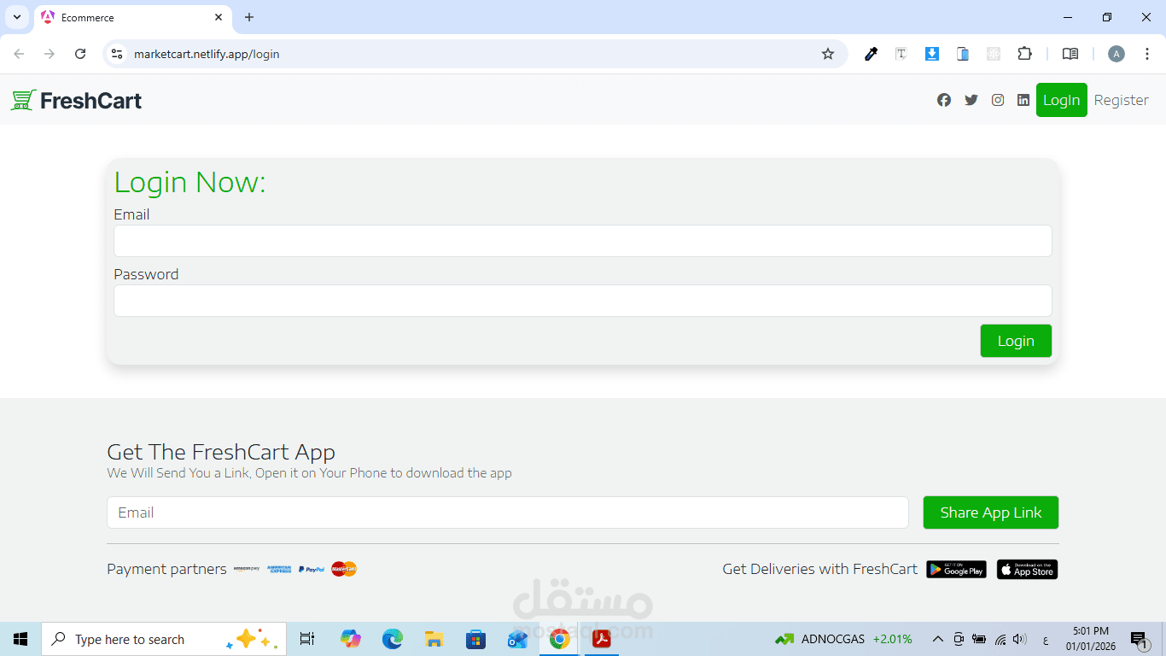Open the Wi-Fi network tray icon

point(1000,639)
